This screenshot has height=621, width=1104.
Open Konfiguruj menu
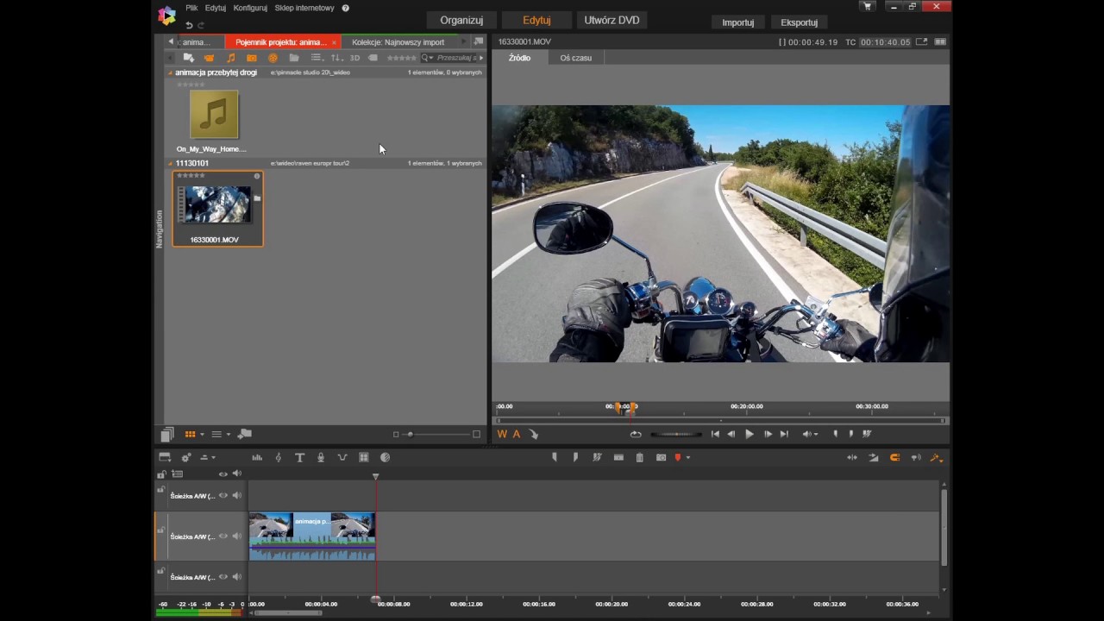(x=250, y=8)
